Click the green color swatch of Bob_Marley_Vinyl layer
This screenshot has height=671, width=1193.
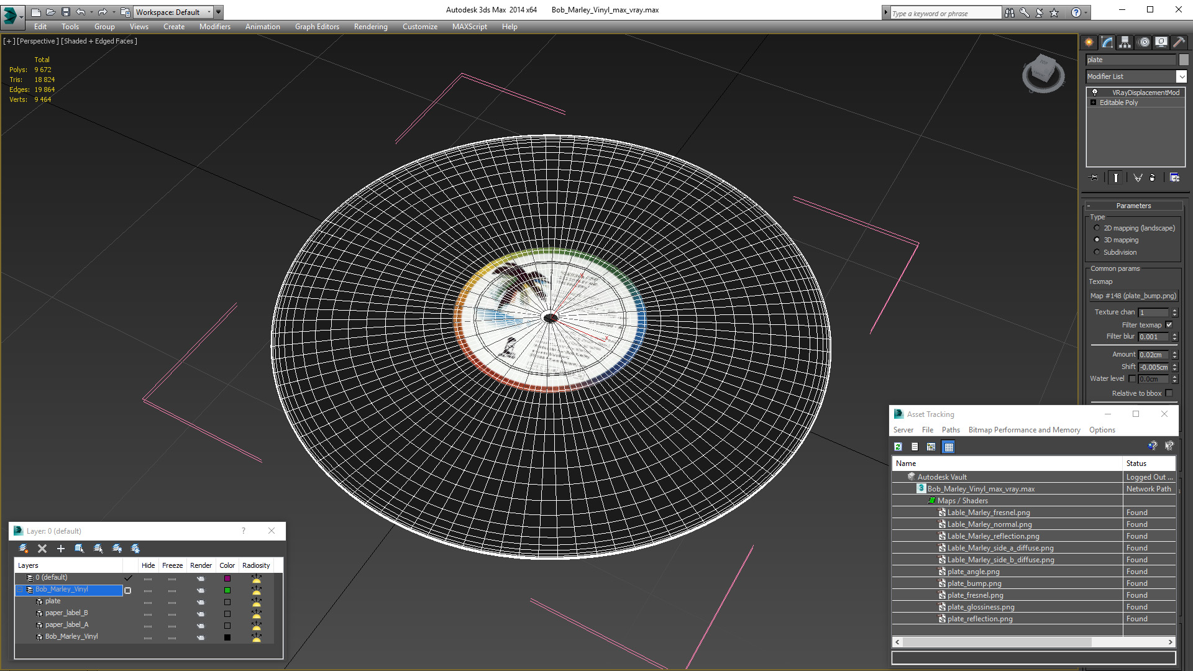227,590
